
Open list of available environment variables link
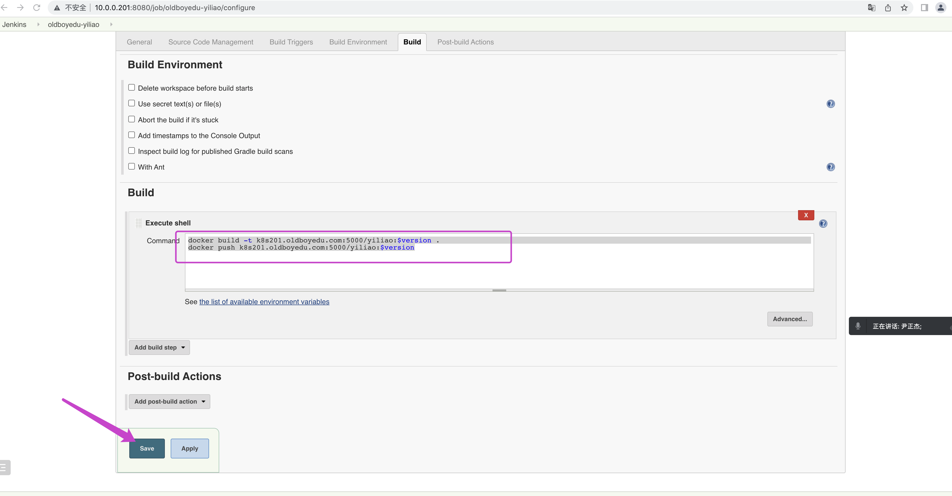click(x=264, y=302)
